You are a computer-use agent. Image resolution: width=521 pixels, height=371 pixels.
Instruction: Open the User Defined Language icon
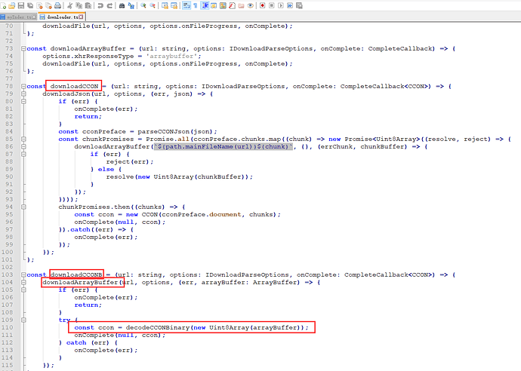coord(214,5)
